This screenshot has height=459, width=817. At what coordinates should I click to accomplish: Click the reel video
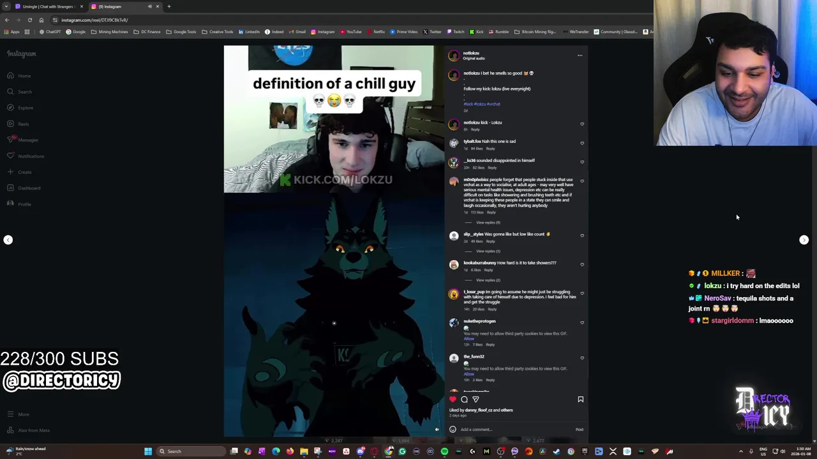pos(334,241)
